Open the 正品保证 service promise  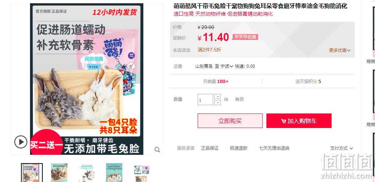pos(210,148)
